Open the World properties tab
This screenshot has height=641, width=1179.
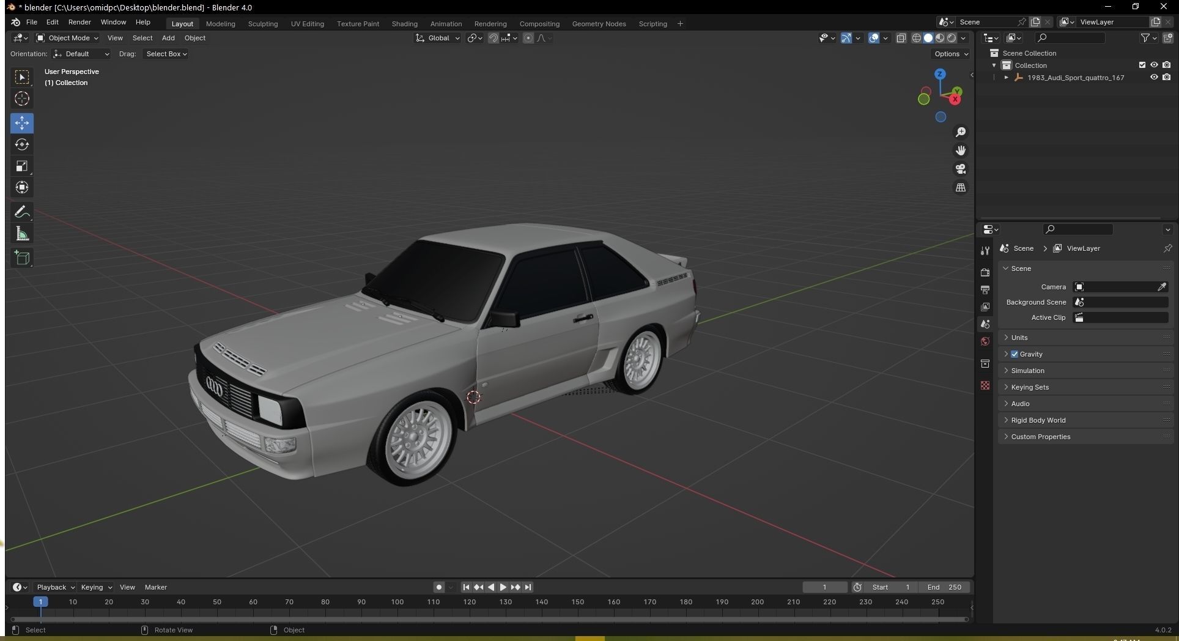985,341
